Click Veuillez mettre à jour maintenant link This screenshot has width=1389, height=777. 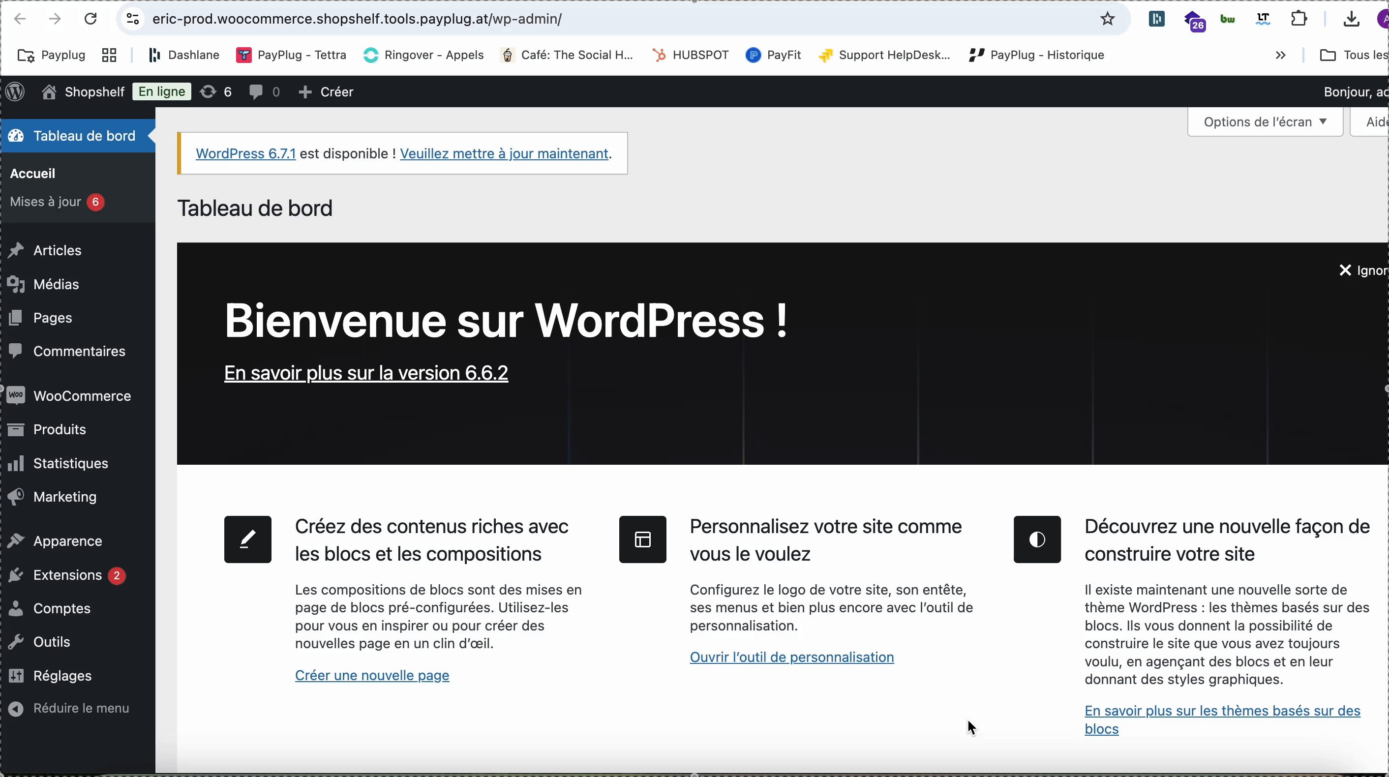tap(504, 153)
